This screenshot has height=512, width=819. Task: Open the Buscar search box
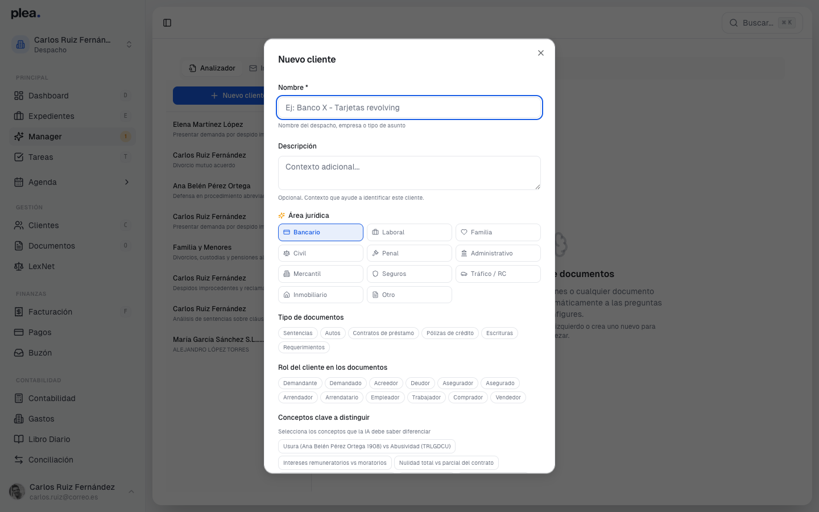point(762,23)
